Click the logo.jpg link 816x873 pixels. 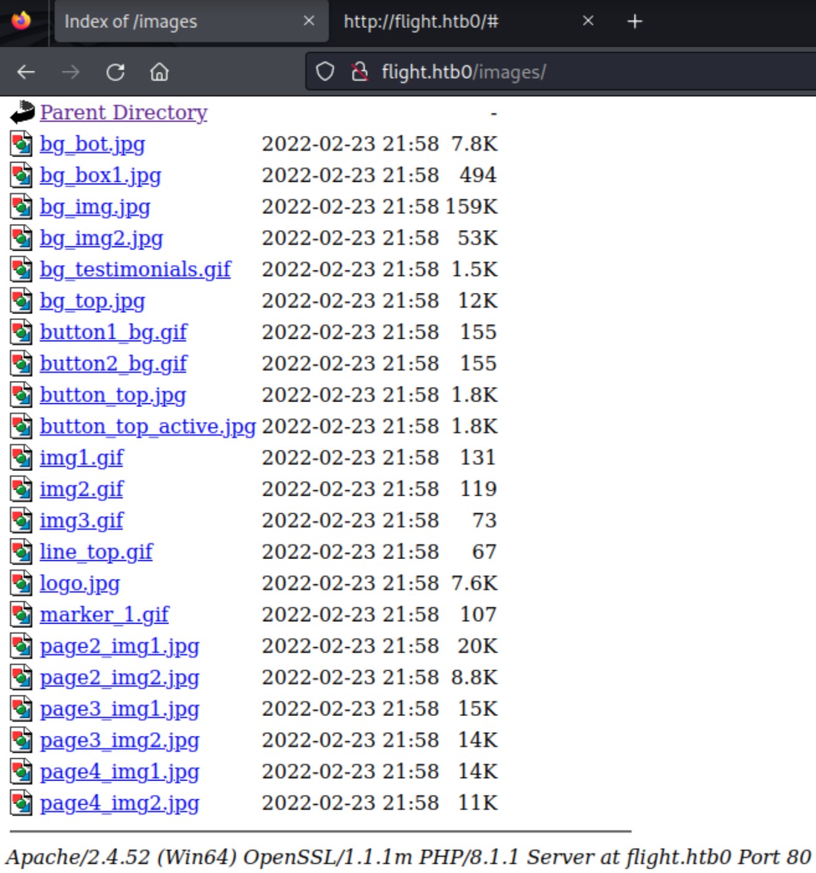79,582
